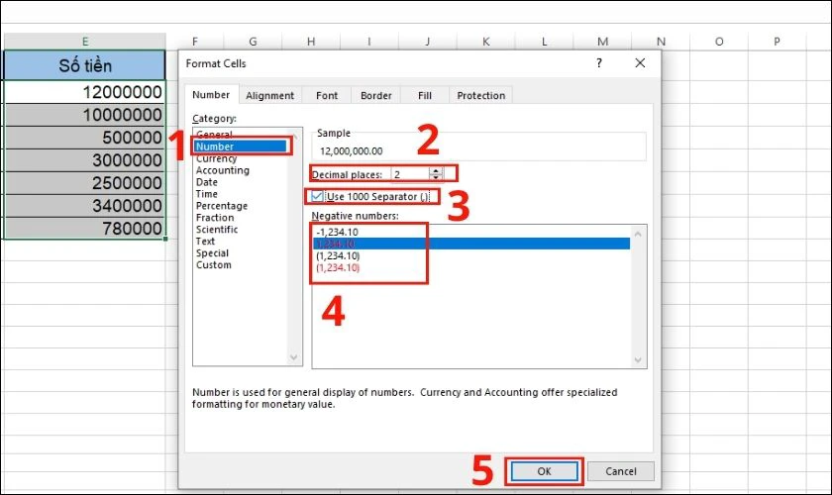
Task: Select column G header
Action: coord(253,42)
